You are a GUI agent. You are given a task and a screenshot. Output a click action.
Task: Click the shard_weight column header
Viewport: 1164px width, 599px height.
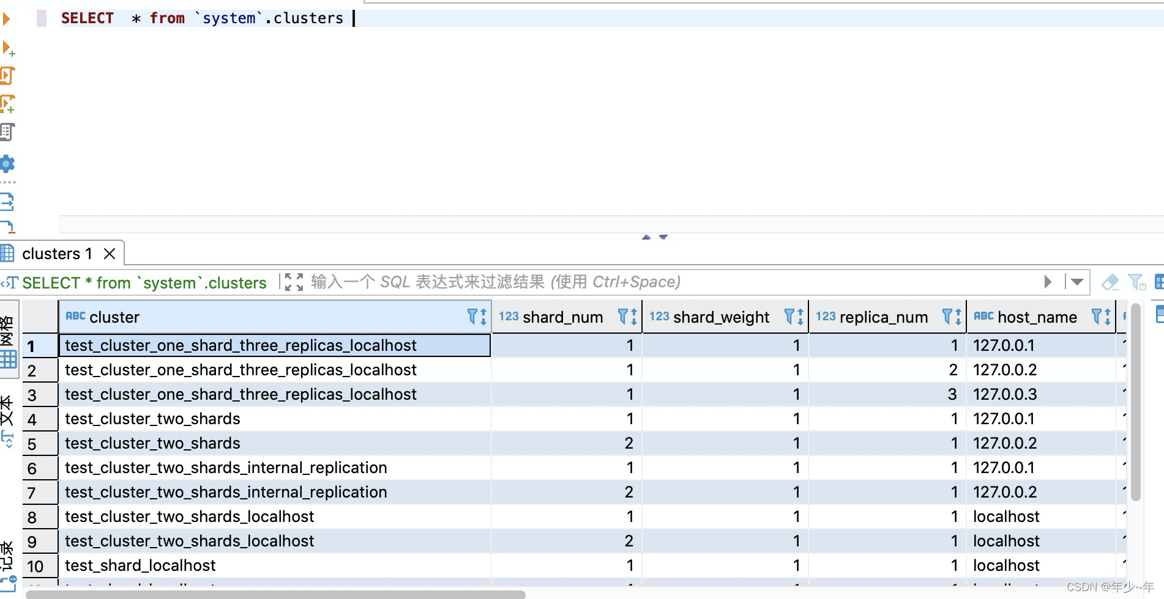725,317
